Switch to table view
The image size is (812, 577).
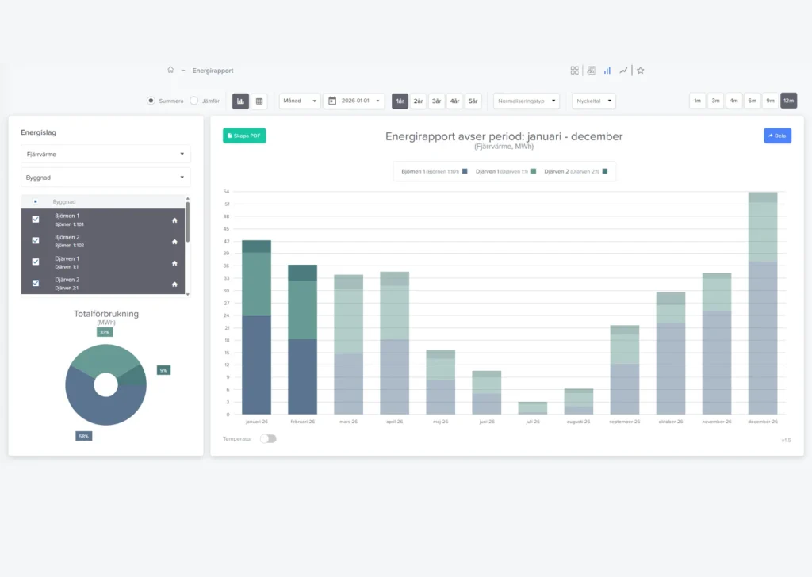coord(259,101)
